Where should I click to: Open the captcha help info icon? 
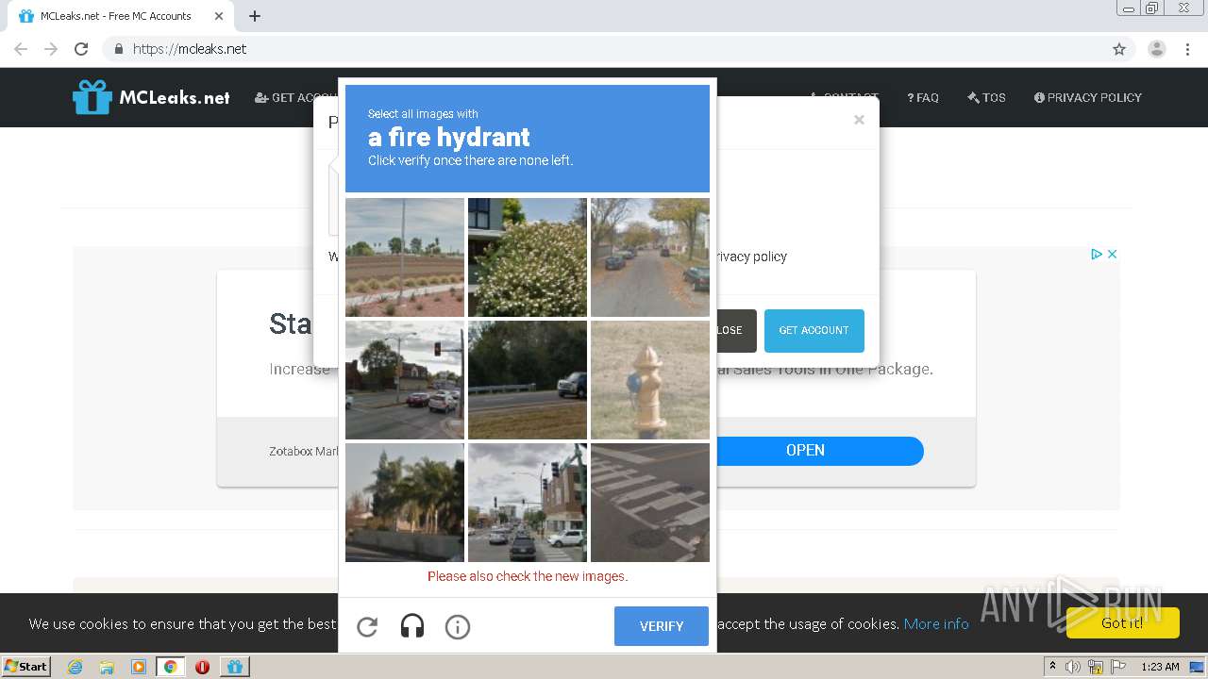(458, 626)
